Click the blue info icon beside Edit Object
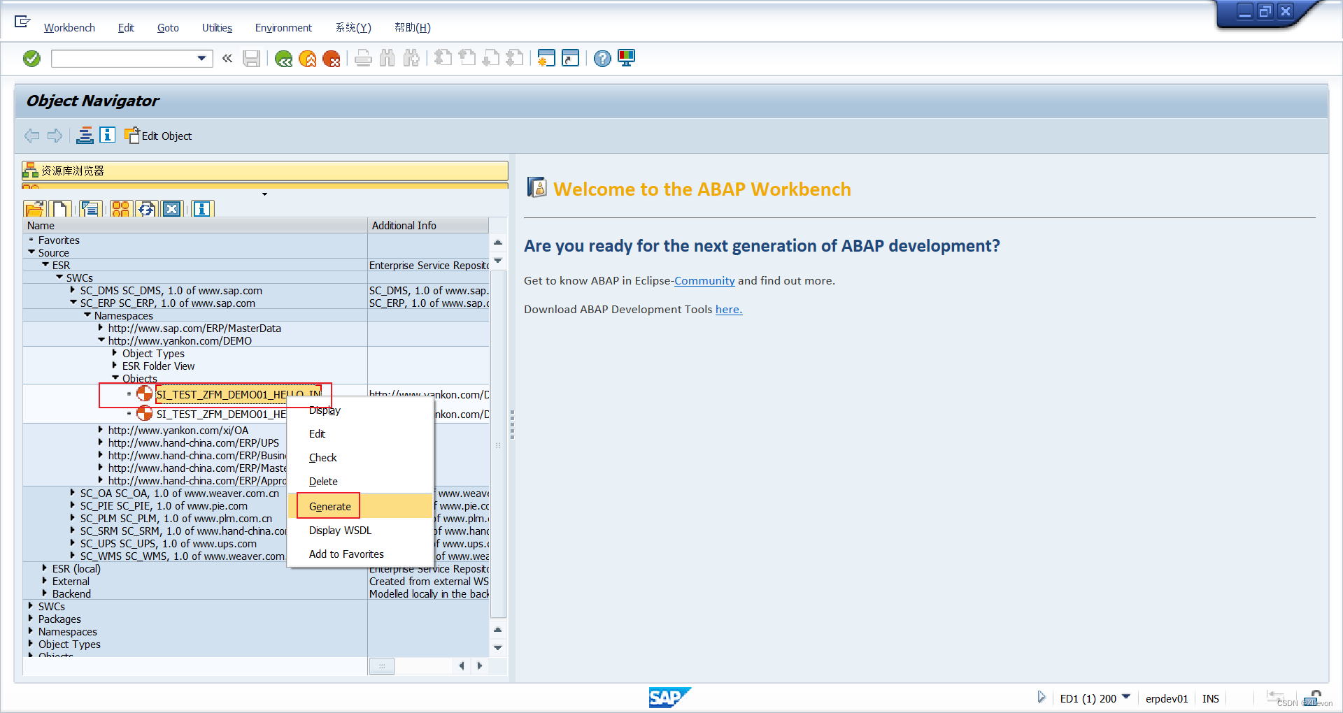The image size is (1343, 713). pyautogui.click(x=108, y=135)
